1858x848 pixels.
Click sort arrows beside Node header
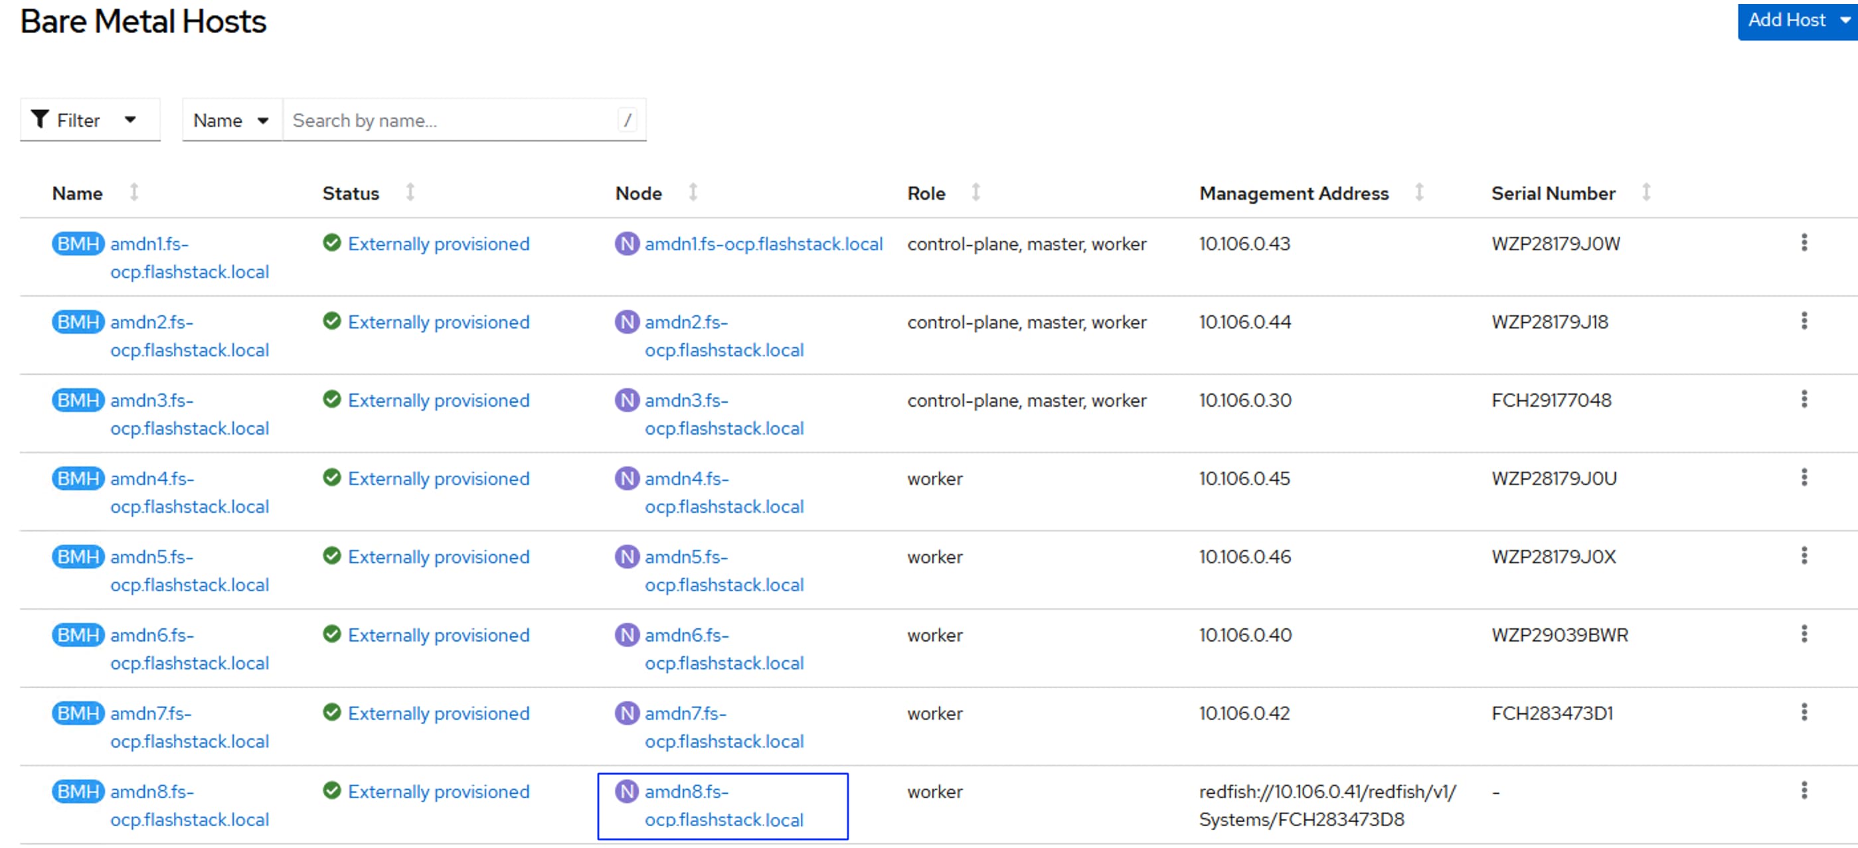[693, 192]
